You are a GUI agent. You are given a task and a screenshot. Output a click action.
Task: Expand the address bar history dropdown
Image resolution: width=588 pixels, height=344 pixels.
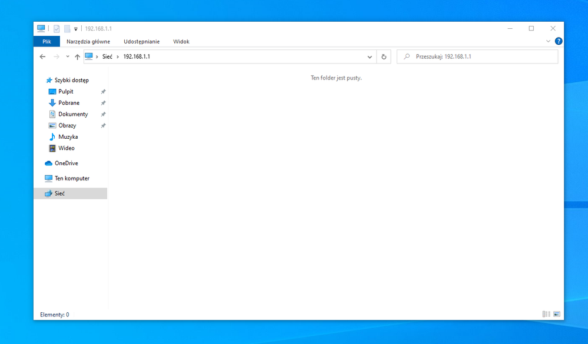[x=370, y=56]
